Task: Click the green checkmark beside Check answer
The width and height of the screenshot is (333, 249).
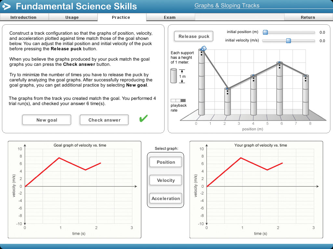Action: pyautogui.click(x=143, y=119)
